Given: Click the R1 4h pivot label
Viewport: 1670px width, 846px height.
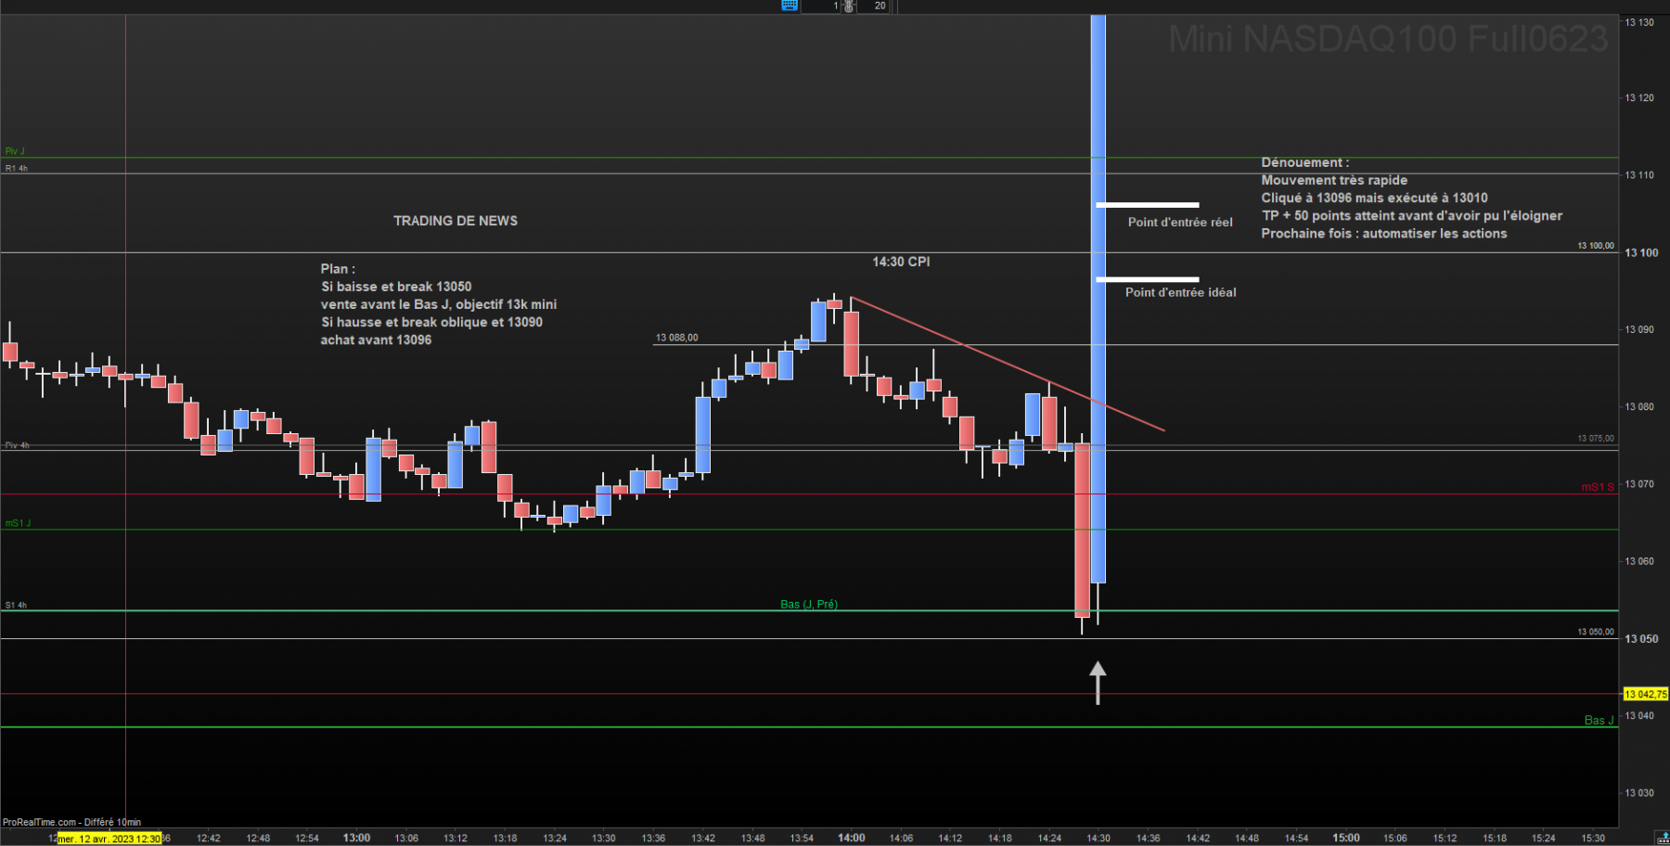Looking at the screenshot, I should click(x=16, y=168).
